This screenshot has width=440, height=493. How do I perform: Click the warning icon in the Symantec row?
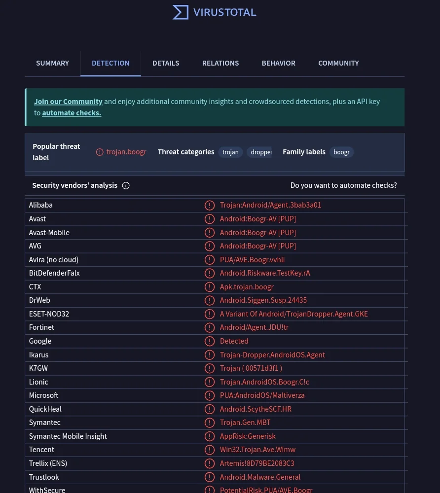click(210, 423)
